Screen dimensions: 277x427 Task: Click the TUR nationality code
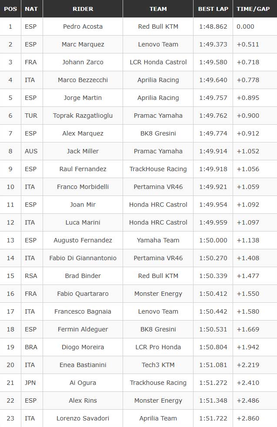click(x=31, y=116)
